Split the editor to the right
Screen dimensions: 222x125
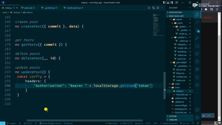(158, 8)
